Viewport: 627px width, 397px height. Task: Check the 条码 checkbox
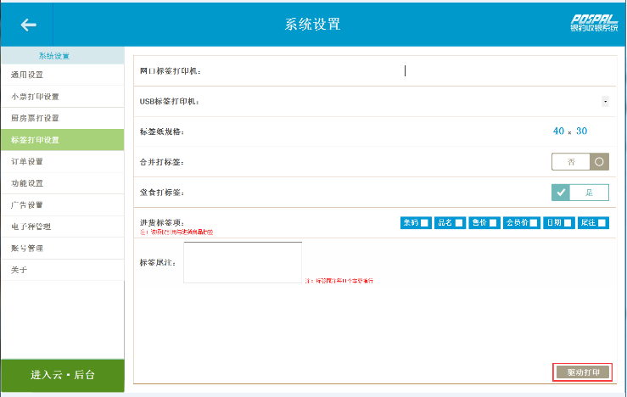(x=424, y=223)
